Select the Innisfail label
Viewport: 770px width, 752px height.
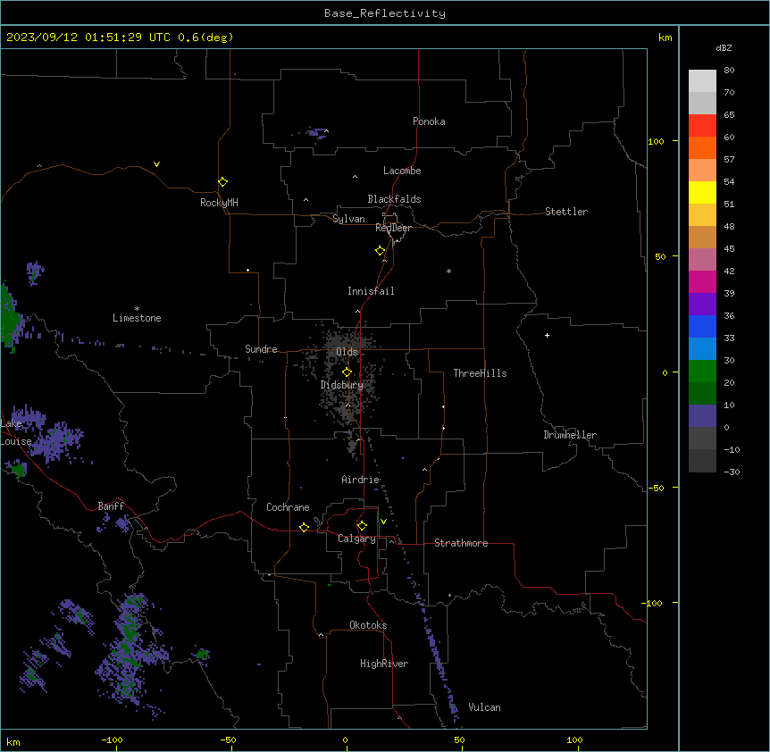[x=371, y=291]
